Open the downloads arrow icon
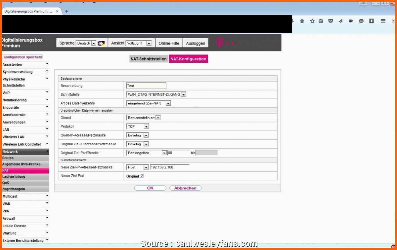Image resolution: width=397 pixels, height=250 pixels. pos(372,21)
